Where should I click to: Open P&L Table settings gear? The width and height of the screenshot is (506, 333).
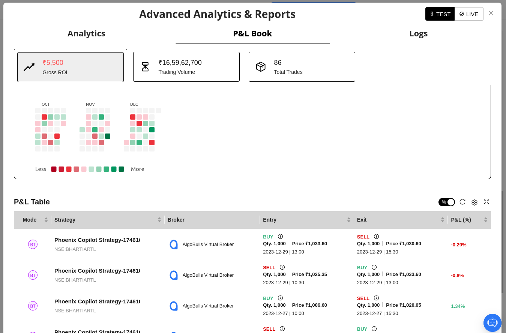pos(474,202)
